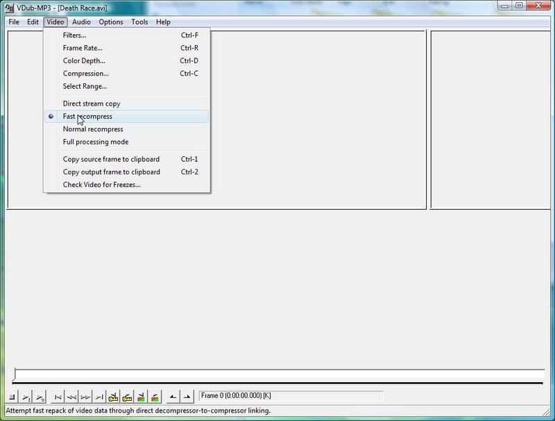Click the Stop playback button
This screenshot has height=421, width=555.
(12, 397)
